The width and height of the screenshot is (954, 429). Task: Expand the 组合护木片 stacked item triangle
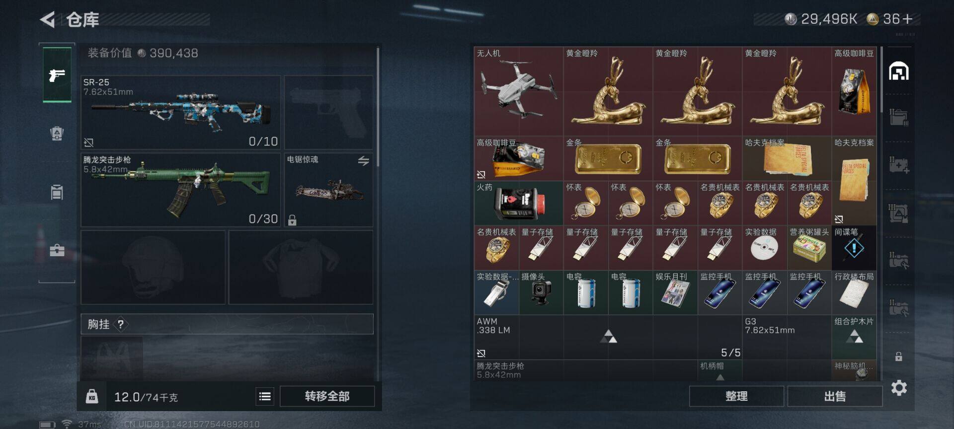[x=854, y=337]
